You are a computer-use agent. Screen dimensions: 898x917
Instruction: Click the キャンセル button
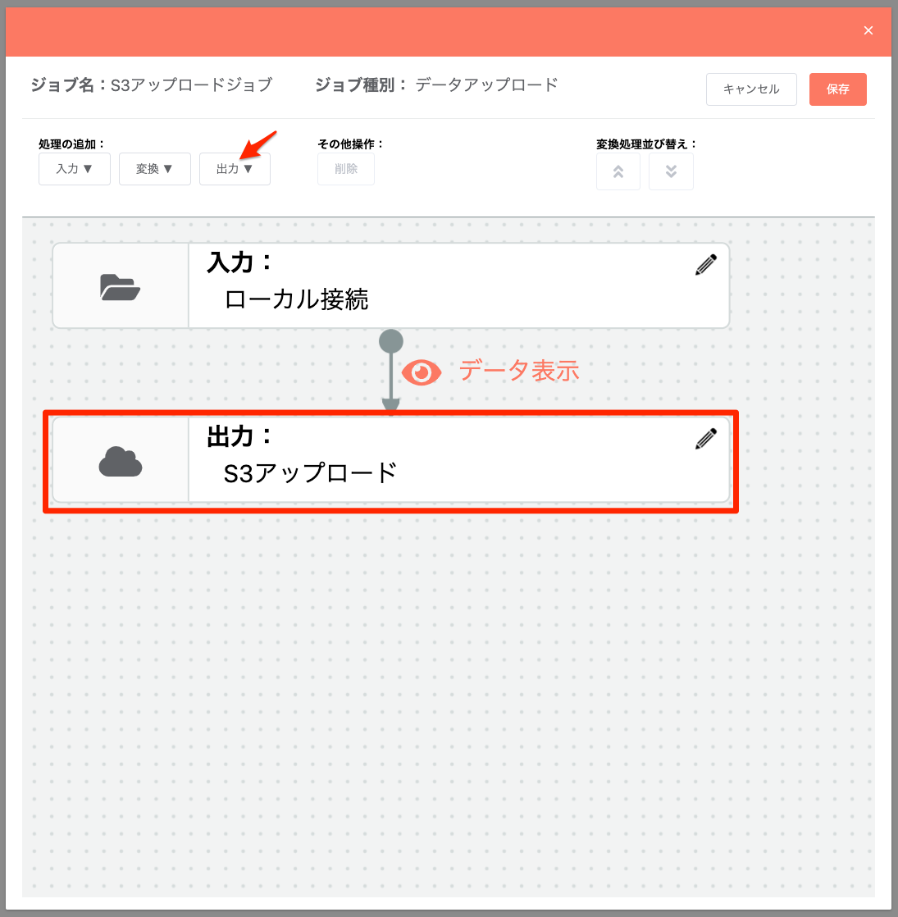pos(751,89)
